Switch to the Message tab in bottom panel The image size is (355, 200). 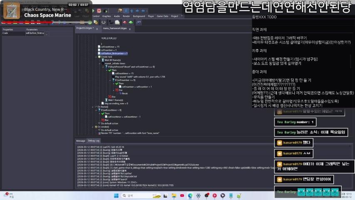(x=81, y=141)
